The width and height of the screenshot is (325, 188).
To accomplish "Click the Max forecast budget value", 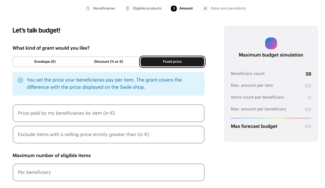I will tap(308, 127).
